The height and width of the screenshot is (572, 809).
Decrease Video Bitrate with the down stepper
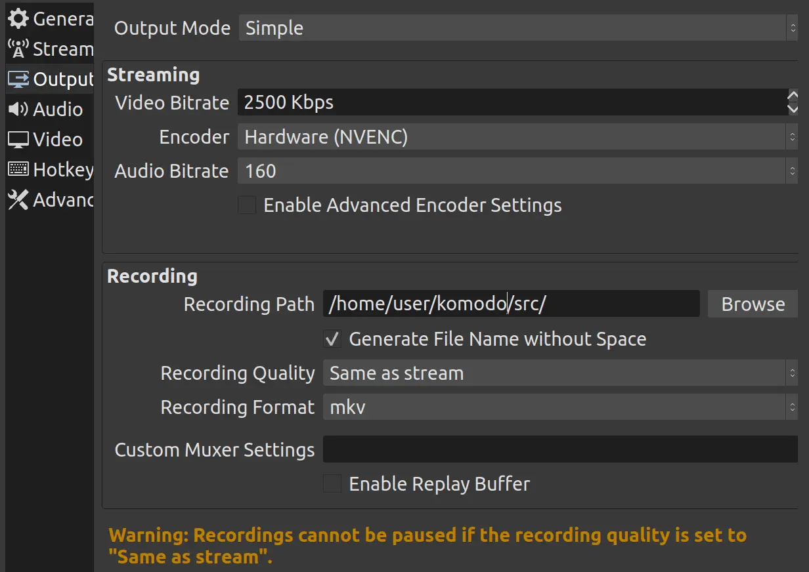point(793,109)
